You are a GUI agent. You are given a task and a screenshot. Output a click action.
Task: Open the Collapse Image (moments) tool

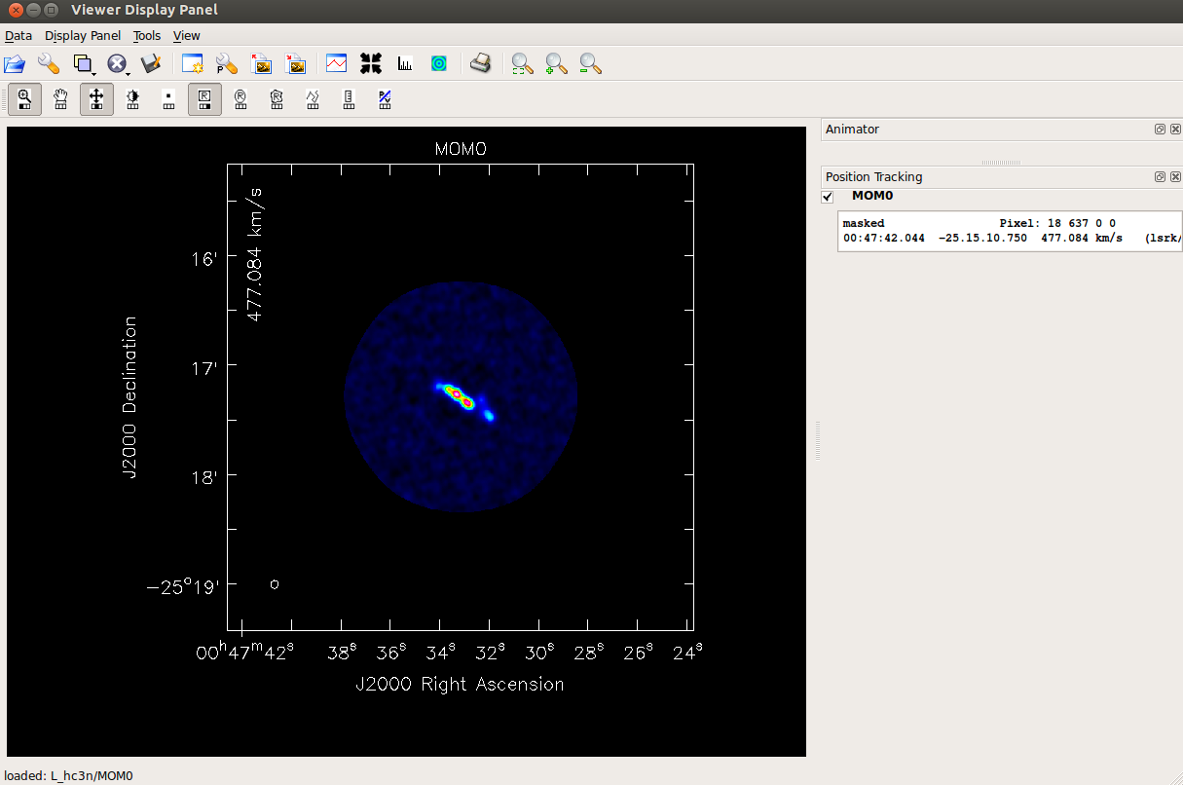pyautogui.click(x=370, y=64)
